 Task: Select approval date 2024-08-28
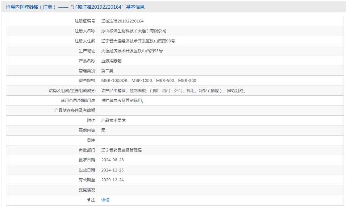tap(113, 160)
